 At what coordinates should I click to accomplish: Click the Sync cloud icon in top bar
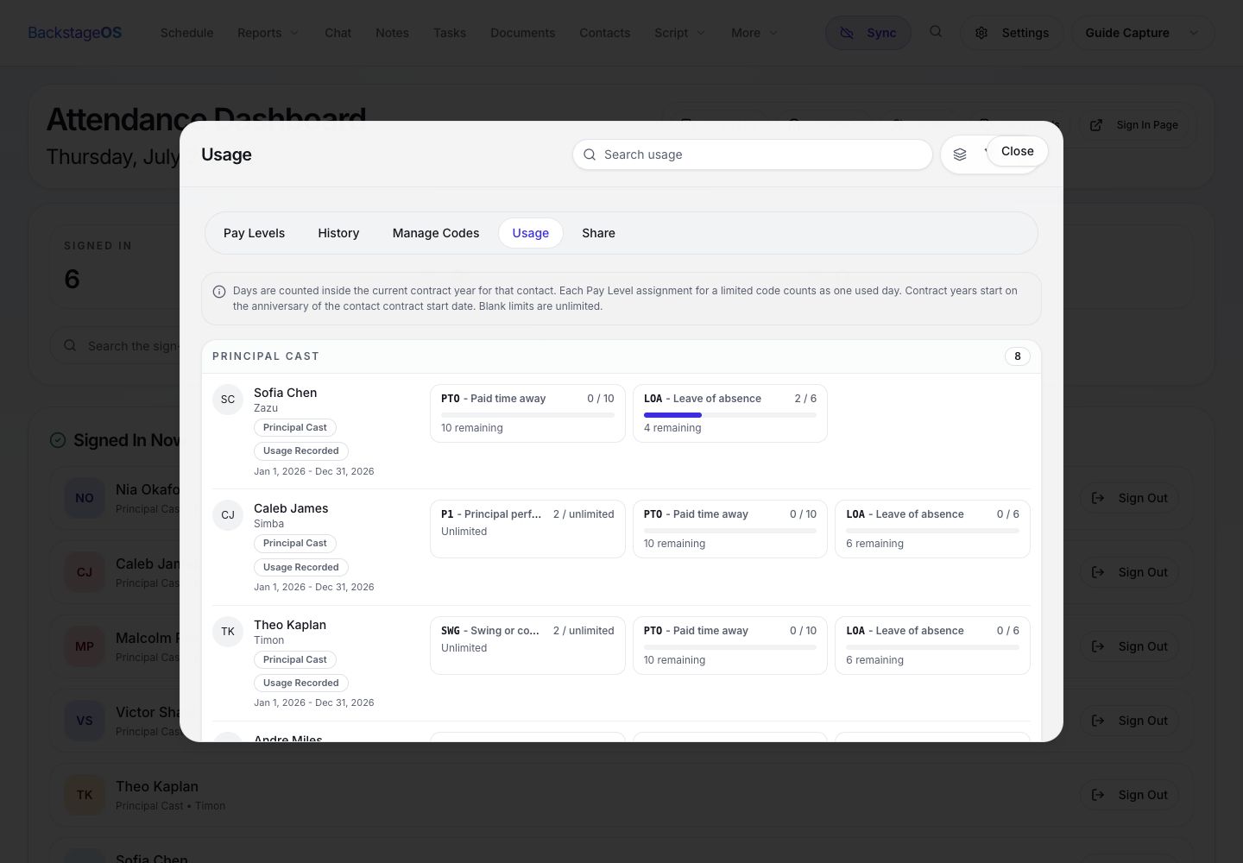pos(847,33)
